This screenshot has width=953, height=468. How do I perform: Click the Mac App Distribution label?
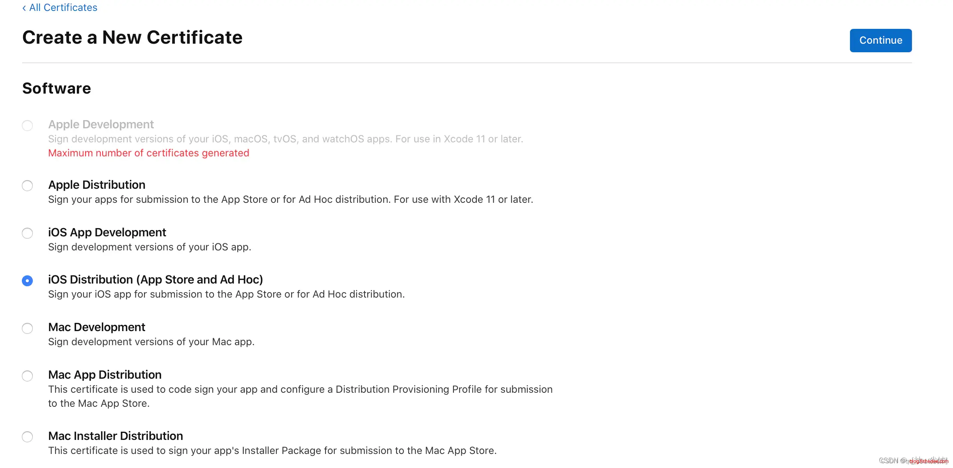[105, 375]
